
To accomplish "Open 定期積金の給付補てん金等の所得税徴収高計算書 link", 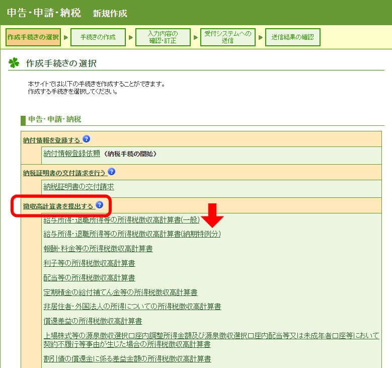I will click(x=120, y=292).
